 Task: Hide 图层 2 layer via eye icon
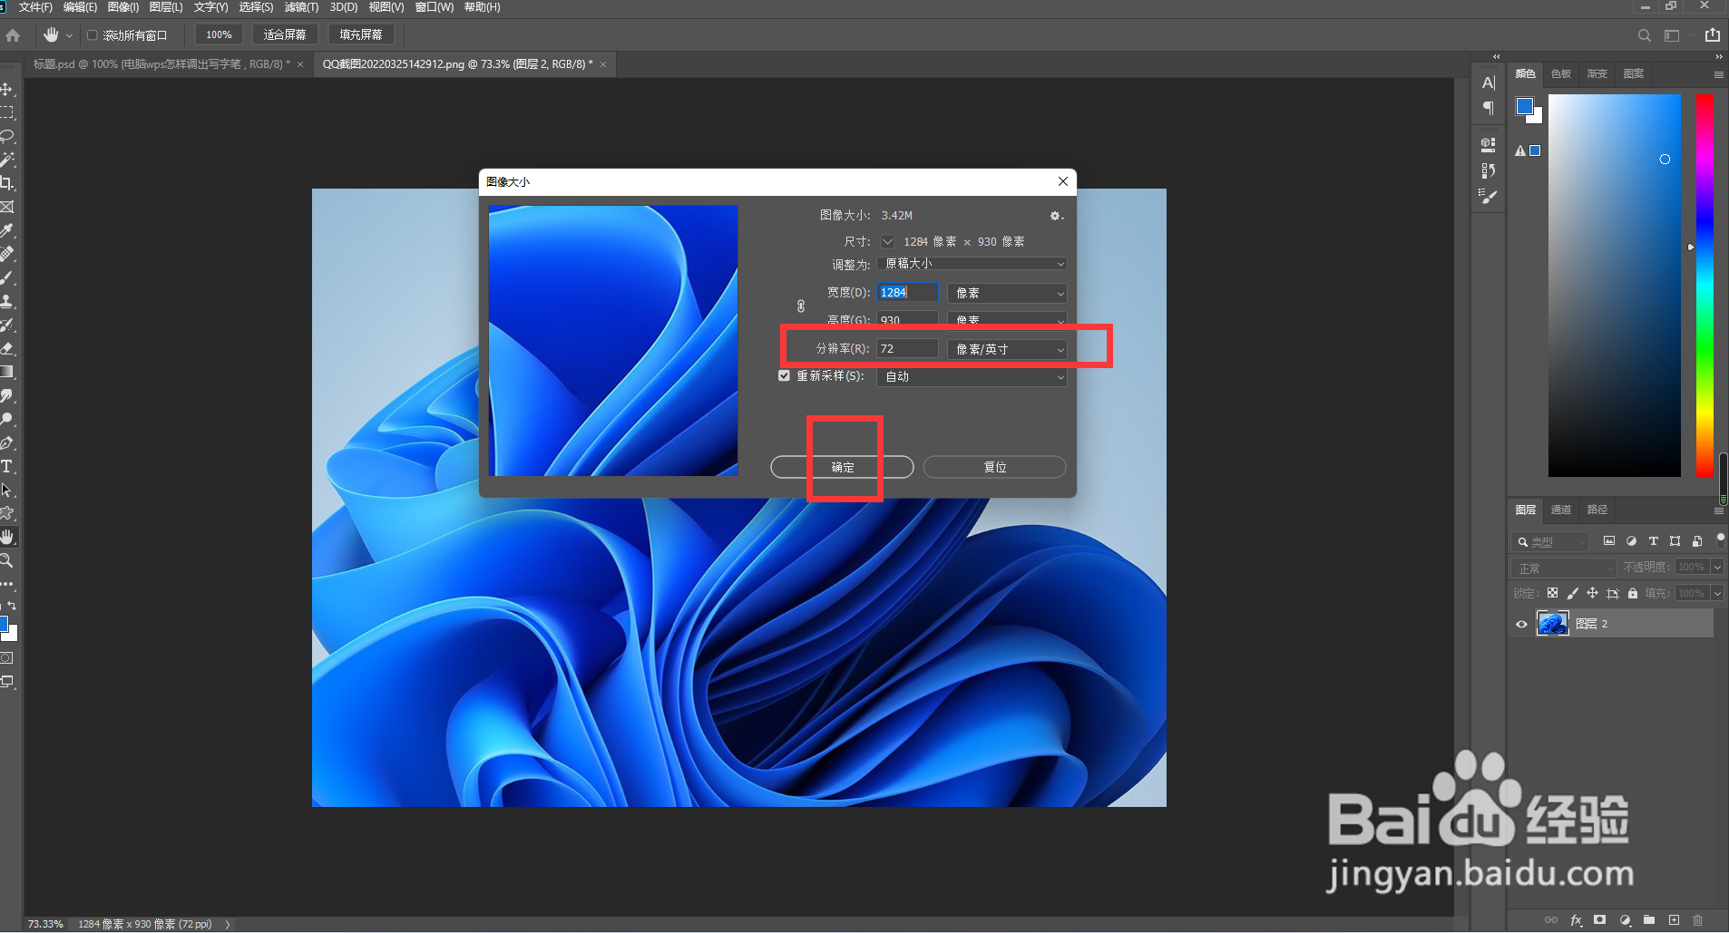pyautogui.click(x=1521, y=624)
